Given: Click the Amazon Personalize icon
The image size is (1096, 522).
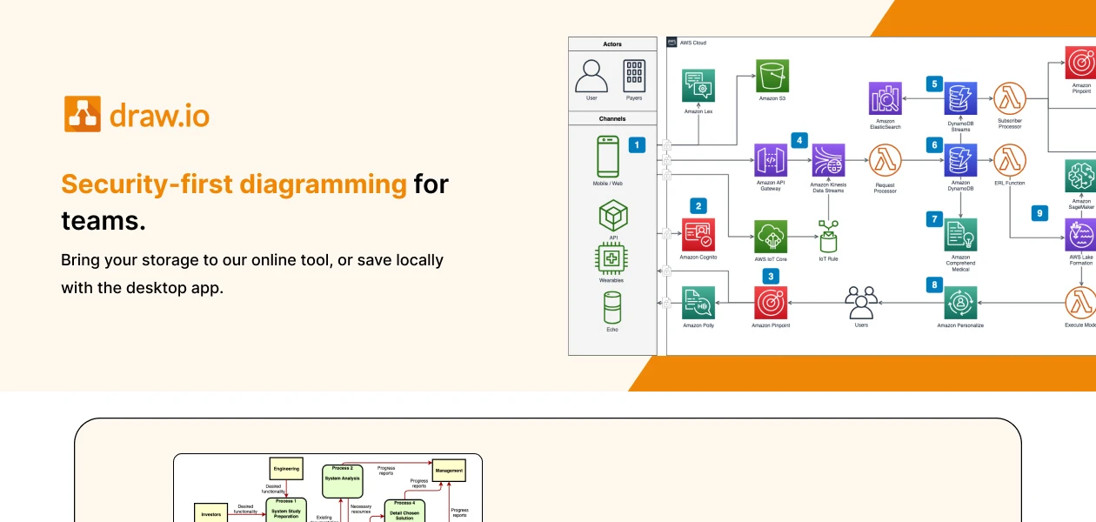Looking at the screenshot, I should click(960, 304).
